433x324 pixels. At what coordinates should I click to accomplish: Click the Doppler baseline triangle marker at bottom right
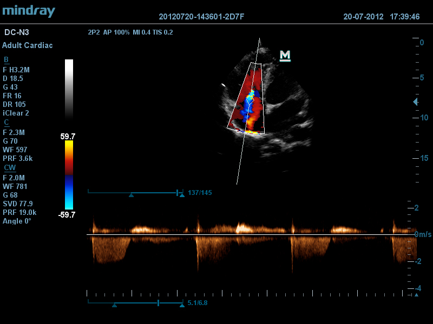[416, 295]
